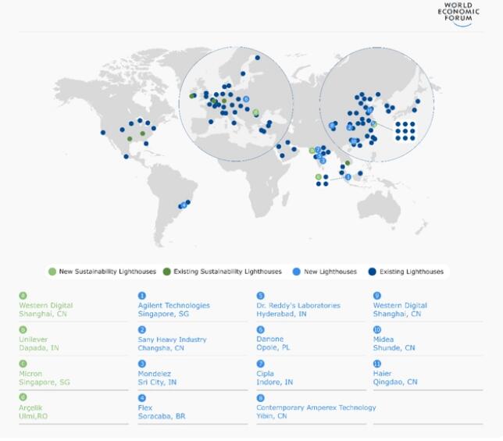Select the number 11 badge next to Haier

tap(377, 363)
